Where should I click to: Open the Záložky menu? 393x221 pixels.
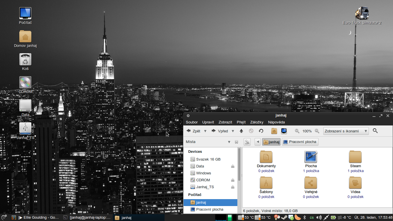tap(257, 122)
